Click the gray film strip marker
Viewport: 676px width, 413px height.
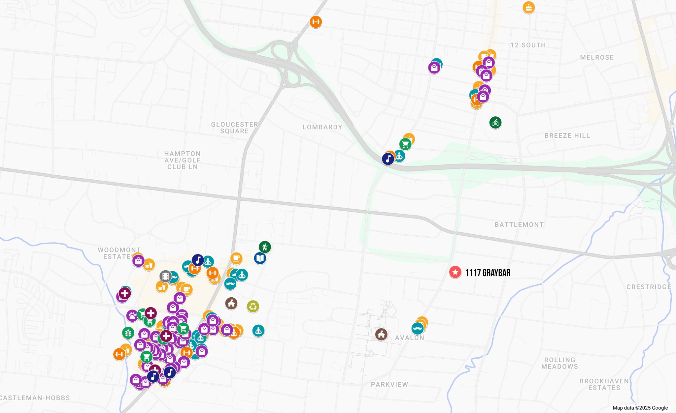[165, 276]
